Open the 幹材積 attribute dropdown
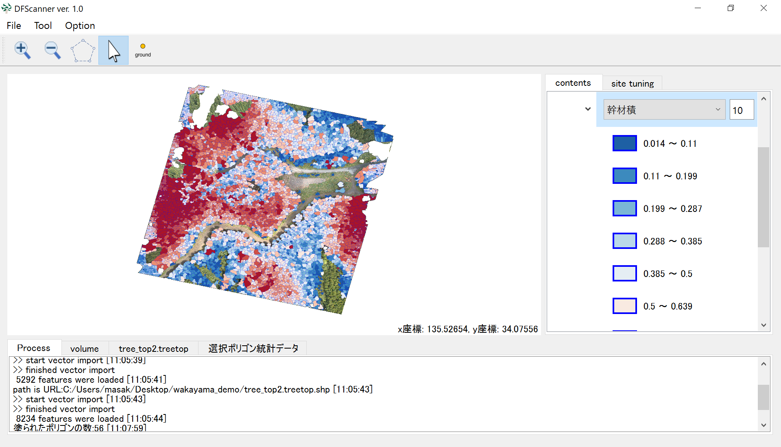The height and width of the screenshot is (447, 781). [x=664, y=110]
